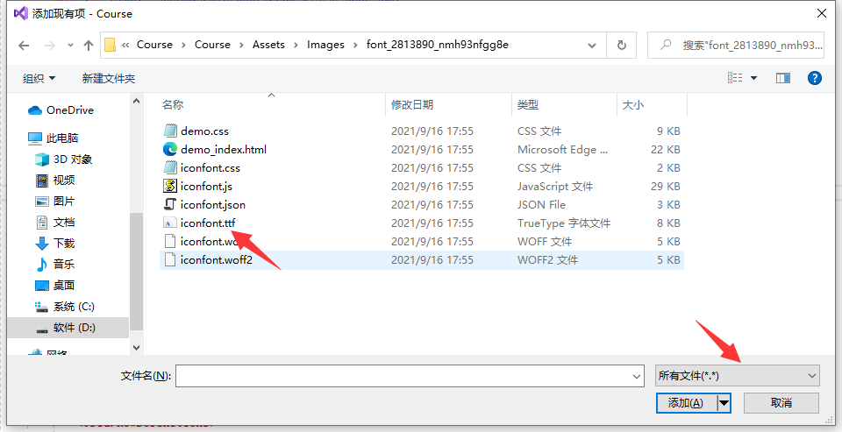Open the 下载 folder
The height and width of the screenshot is (432, 842).
(54, 243)
